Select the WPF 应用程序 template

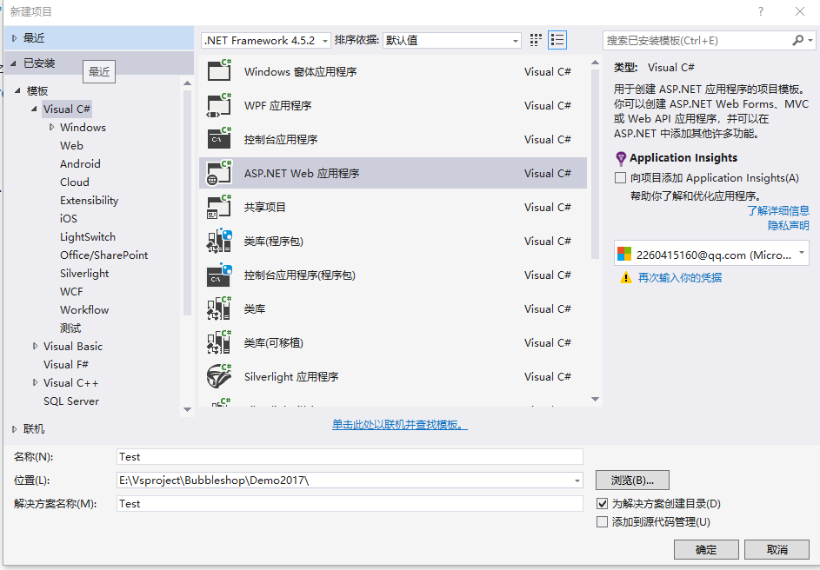pyautogui.click(x=348, y=105)
